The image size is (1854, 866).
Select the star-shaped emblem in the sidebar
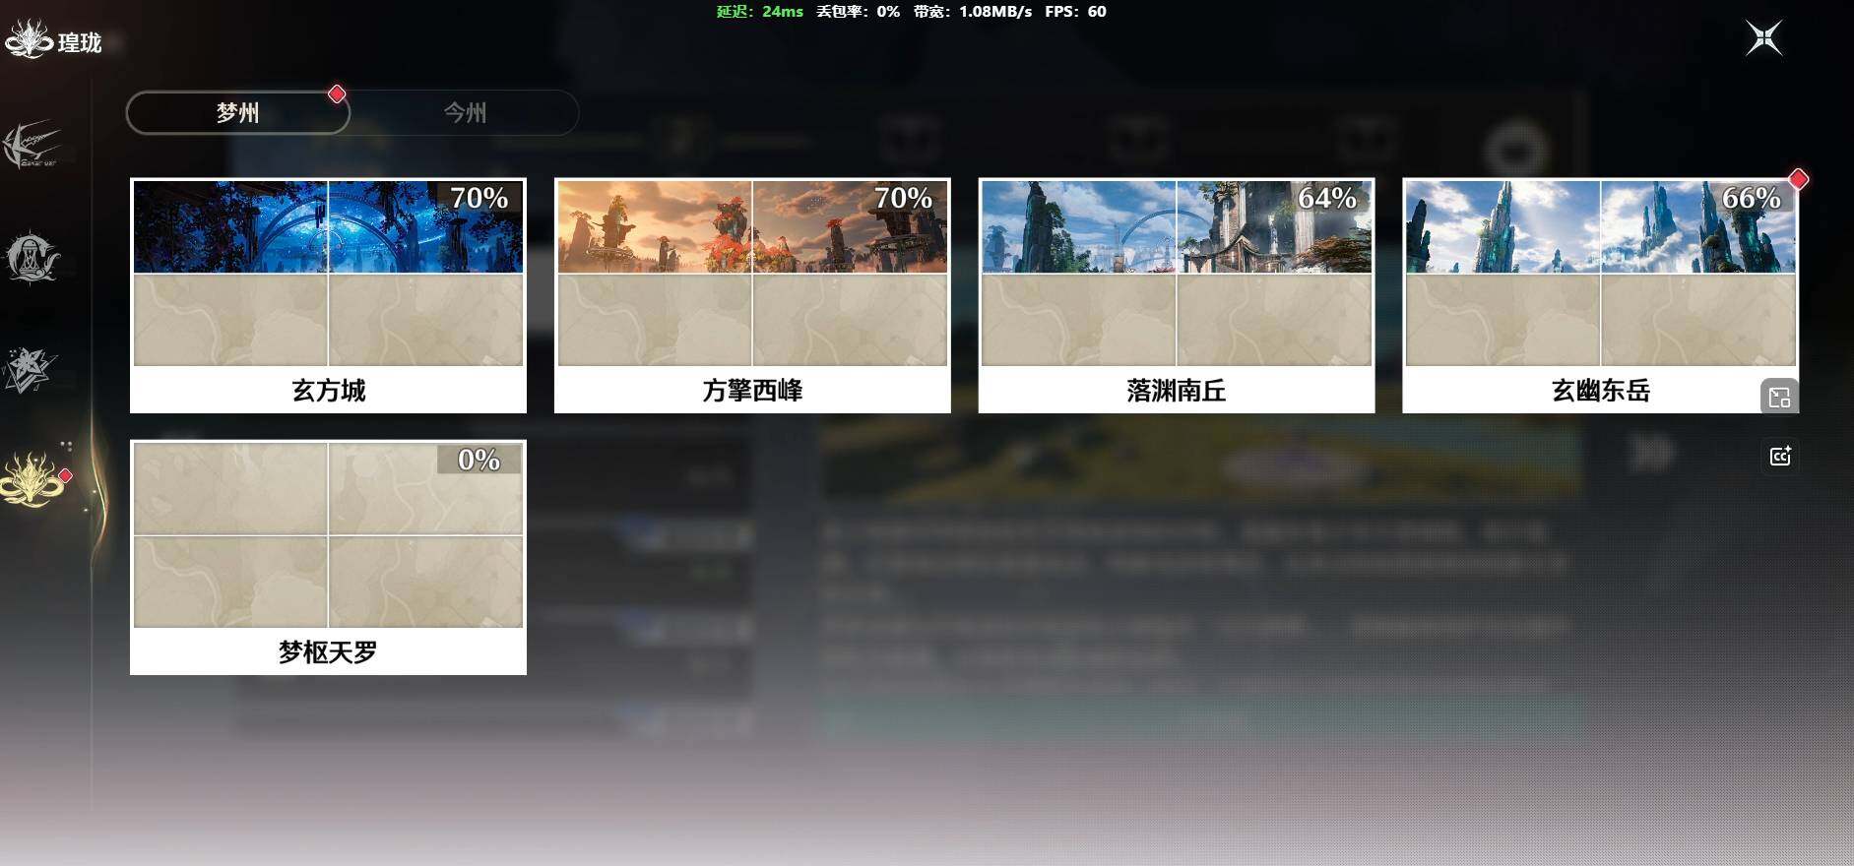click(30, 370)
